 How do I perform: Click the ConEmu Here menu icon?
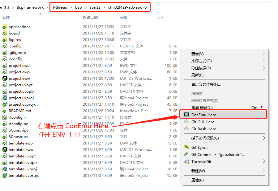point(186,115)
